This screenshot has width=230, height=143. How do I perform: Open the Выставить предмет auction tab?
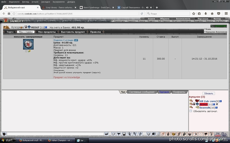pos(73,32)
